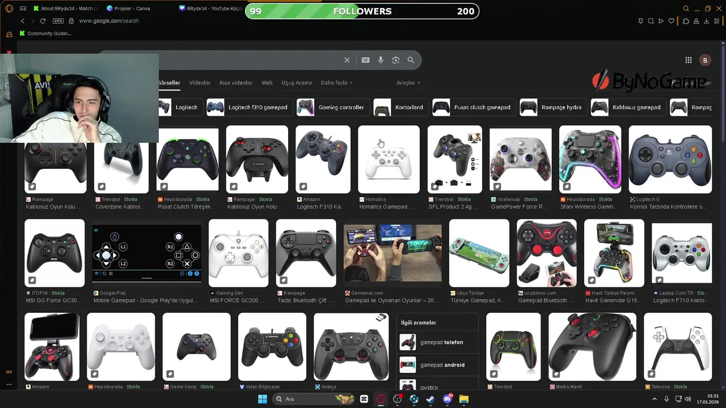The image size is (726, 408).
Task: Open Discord from the taskbar
Action: tap(448, 399)
